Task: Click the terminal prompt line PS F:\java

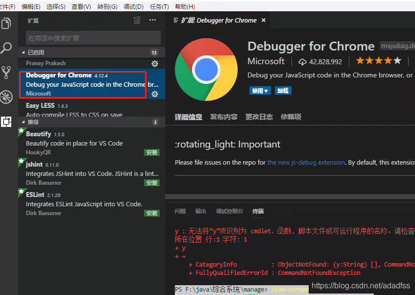Action: click(242, 289)
